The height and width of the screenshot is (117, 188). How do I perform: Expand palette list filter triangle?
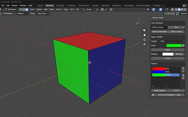coord(153,86)
